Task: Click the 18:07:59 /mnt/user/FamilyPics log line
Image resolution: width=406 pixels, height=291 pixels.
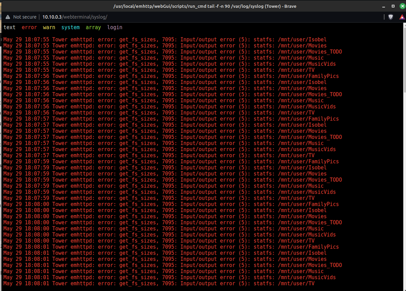Action: pos(171,161)
